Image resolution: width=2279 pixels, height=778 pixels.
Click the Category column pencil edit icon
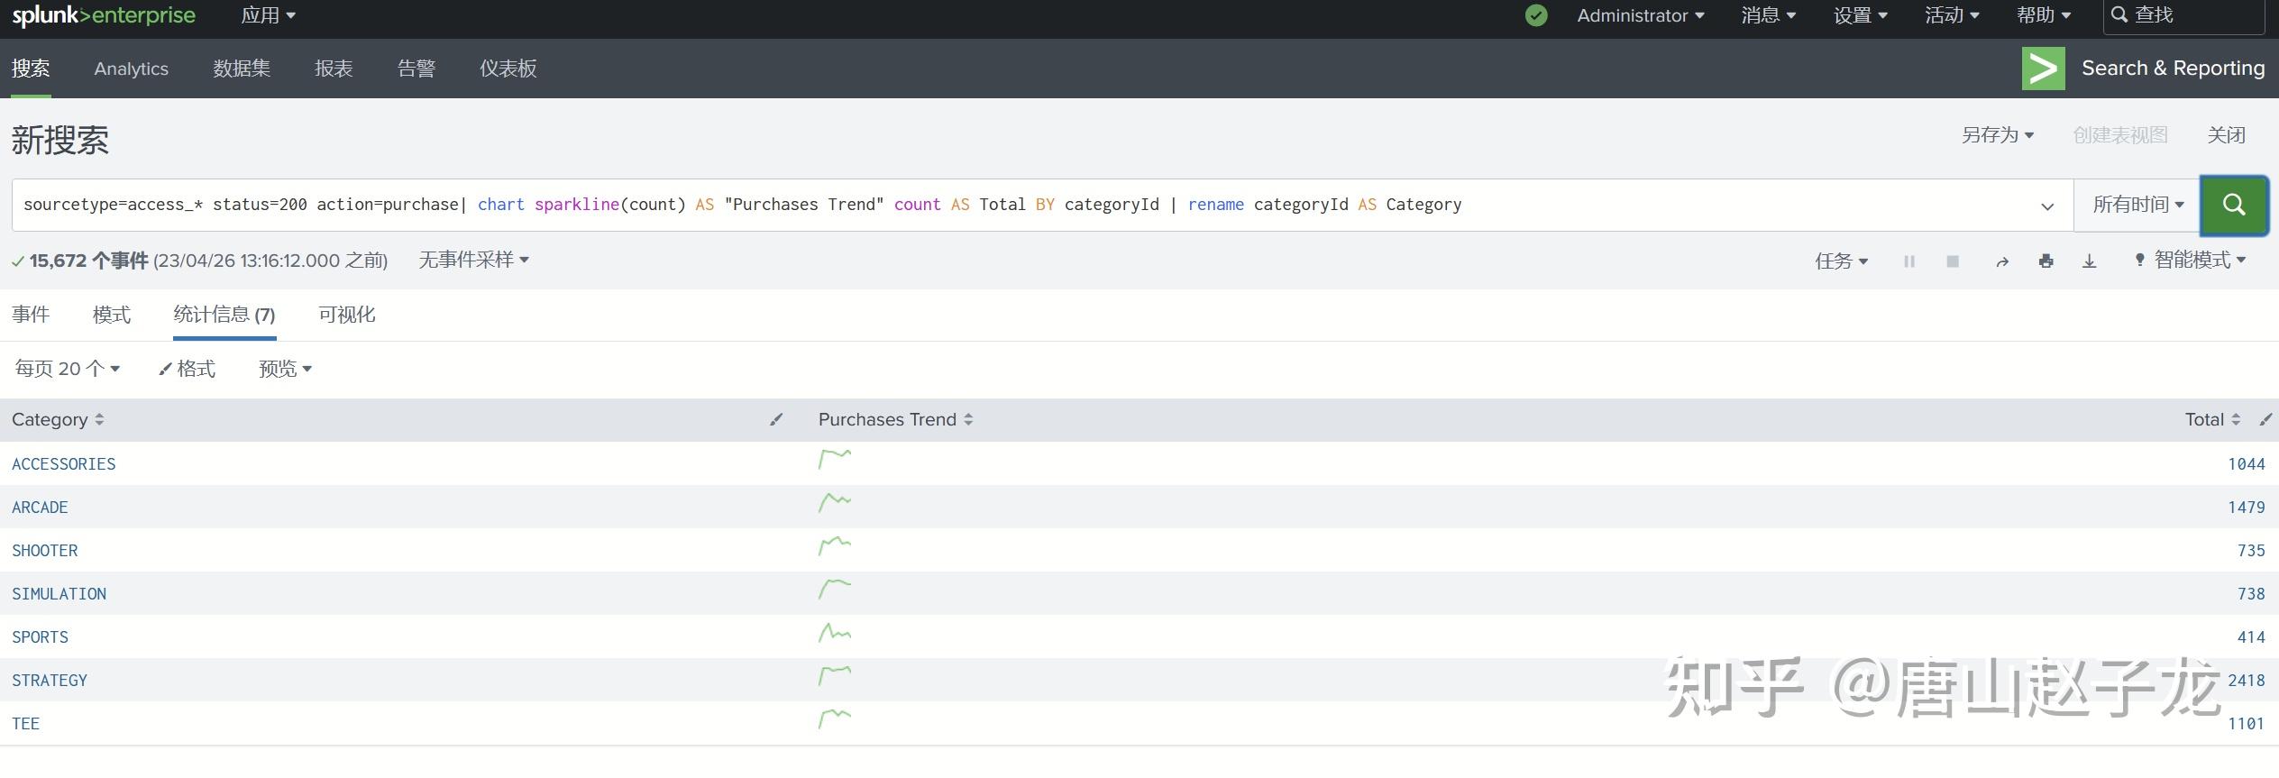click(x=776, y=419)
